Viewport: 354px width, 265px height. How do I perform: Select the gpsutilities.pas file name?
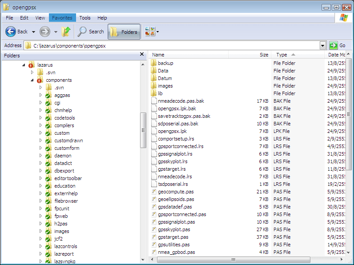click(x=174, y=245)
